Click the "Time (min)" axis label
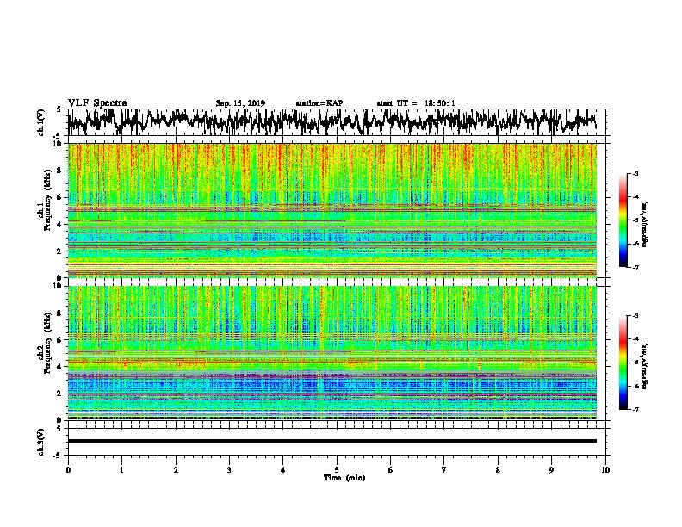Screen dimensions: 682x527 344,478
